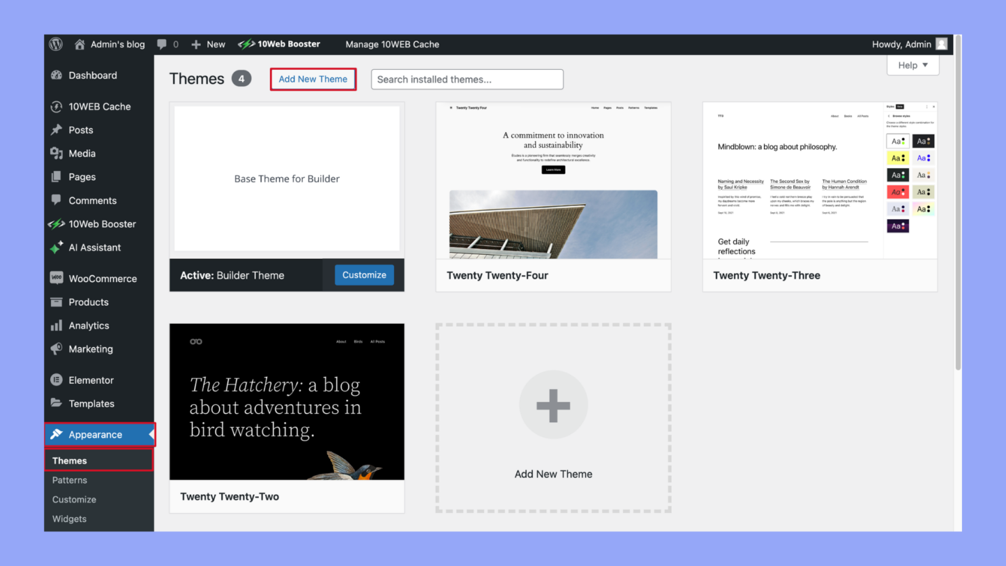Click the Add New Theme button

(313, 79)
